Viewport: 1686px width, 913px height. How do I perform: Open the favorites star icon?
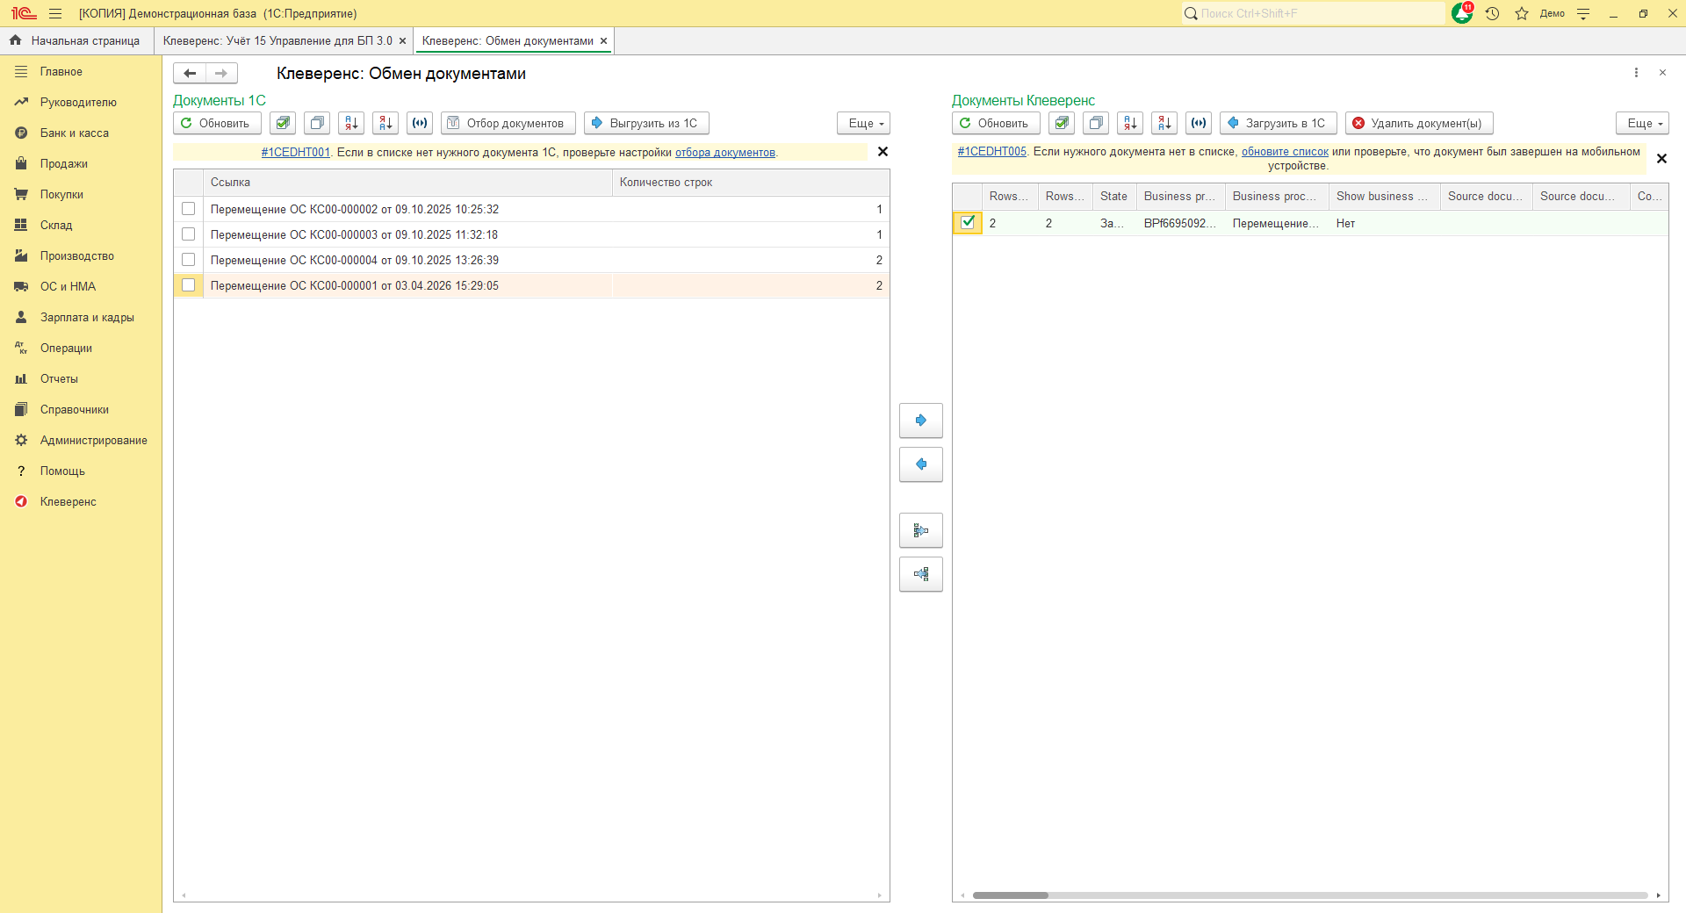point(1522,13)
